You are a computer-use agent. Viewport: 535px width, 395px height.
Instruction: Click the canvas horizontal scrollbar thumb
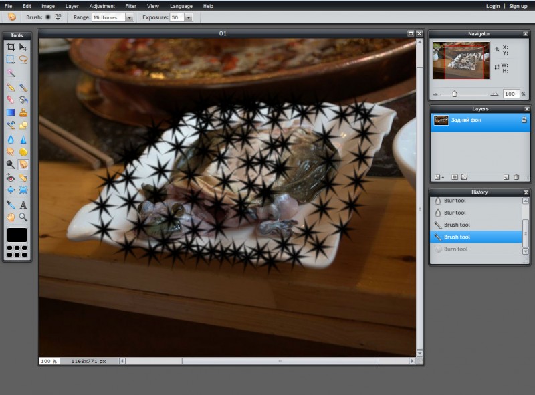280,361
